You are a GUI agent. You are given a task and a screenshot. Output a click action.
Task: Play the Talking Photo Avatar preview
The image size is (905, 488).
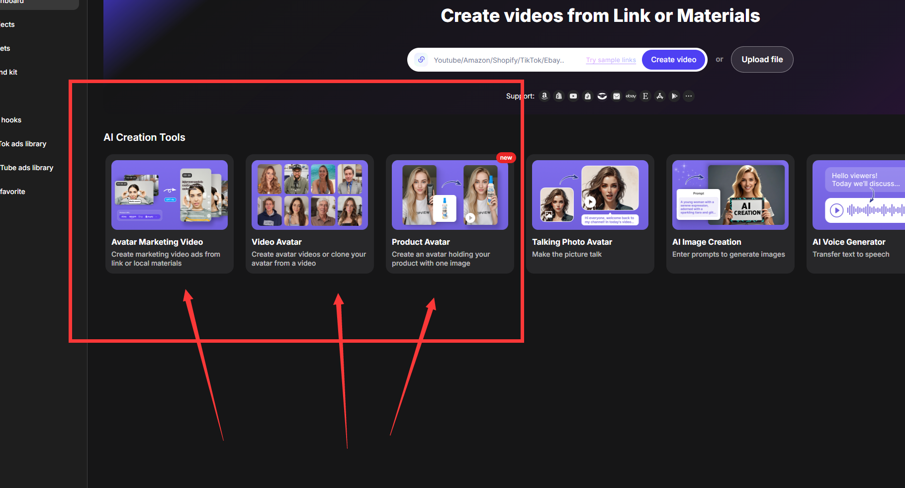(590, 202)
